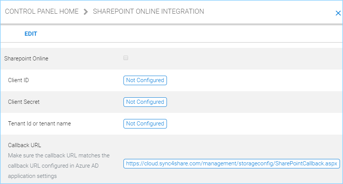Click the breadcrumb chevron arrow icon
This screenshot has width=343, height=184.
(86, 11)
